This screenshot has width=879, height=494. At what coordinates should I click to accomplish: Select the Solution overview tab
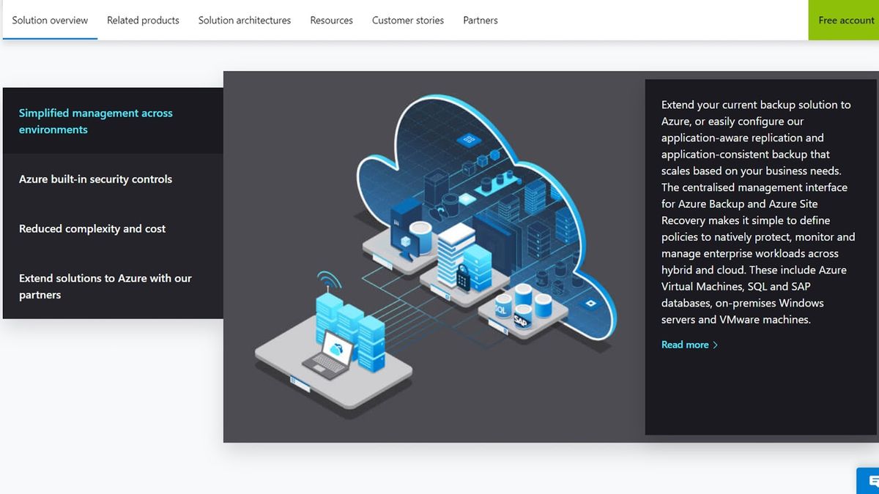[49, 20]
